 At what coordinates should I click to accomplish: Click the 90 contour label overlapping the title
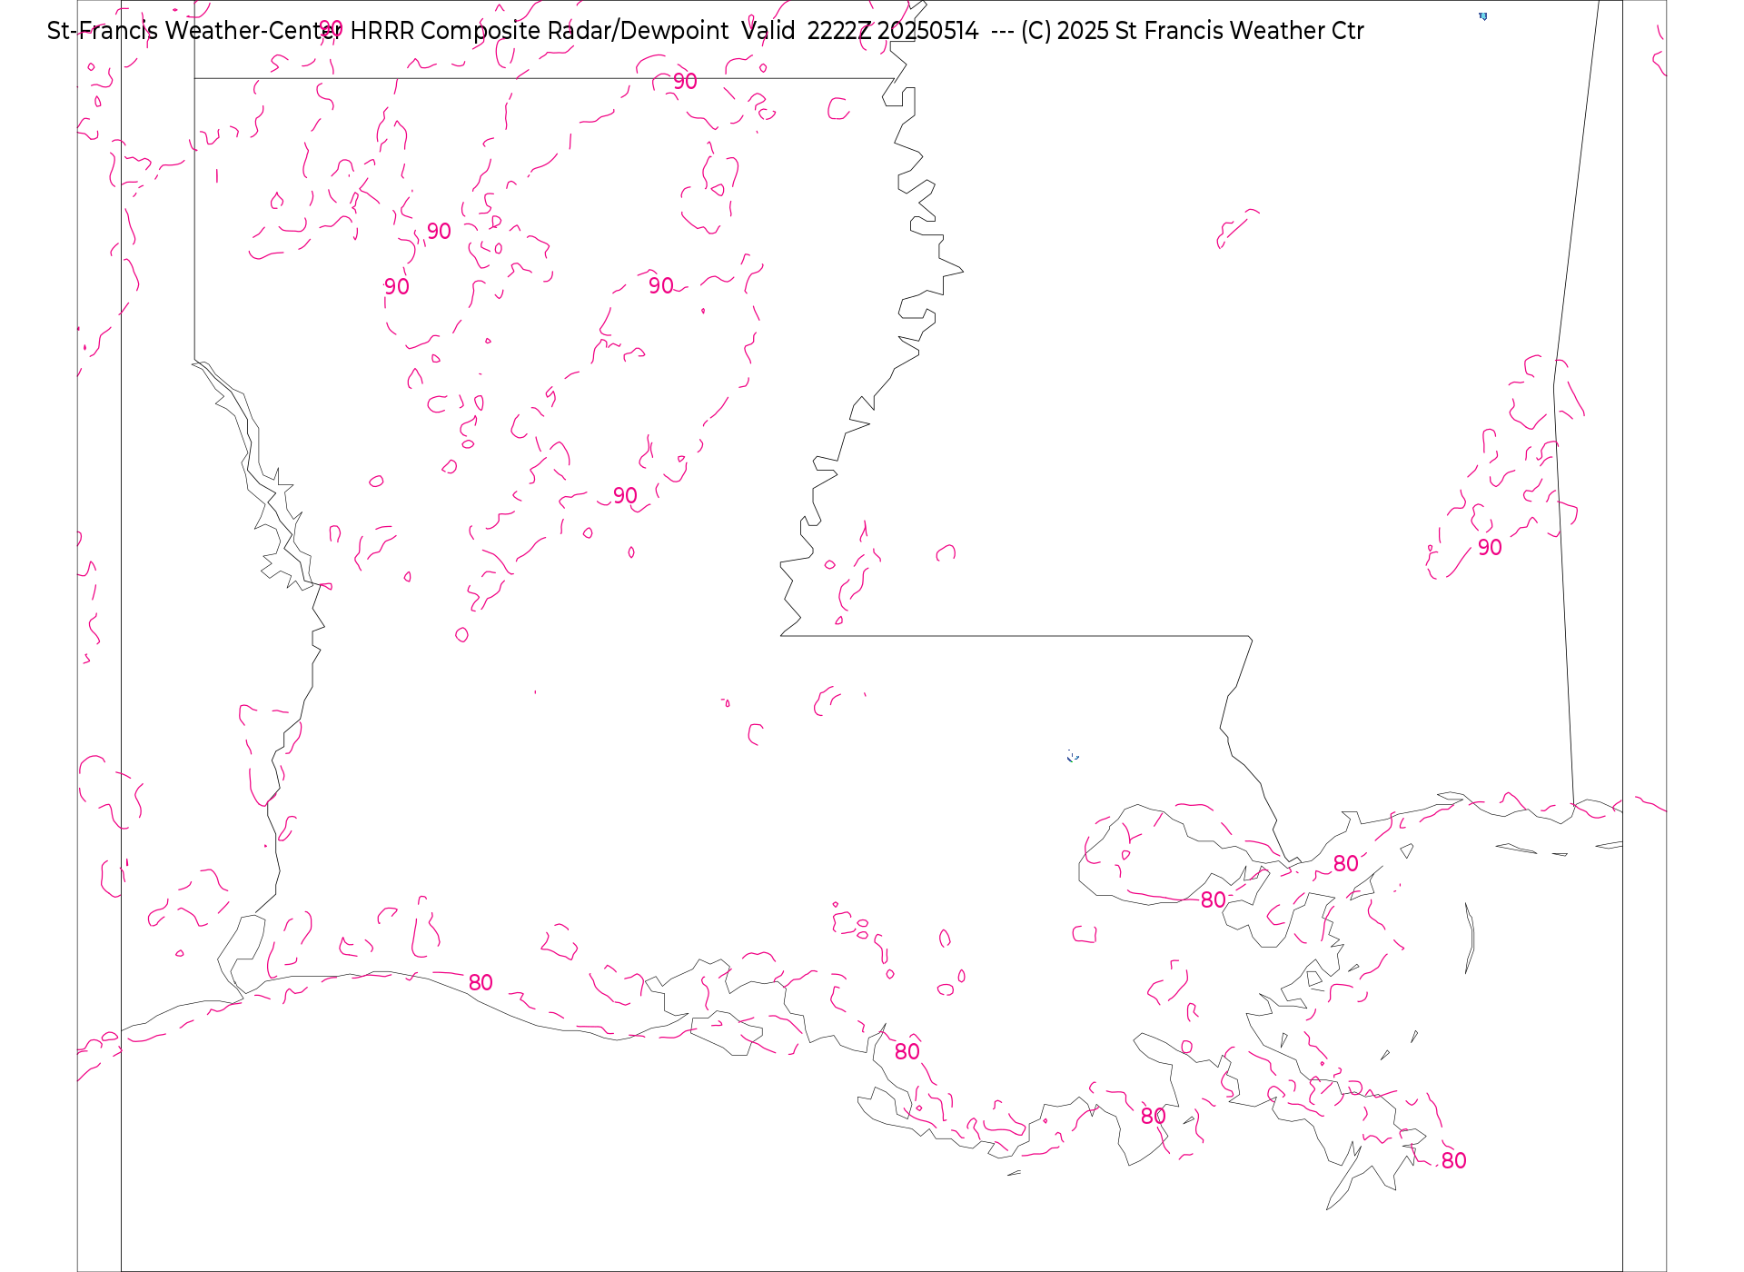pos(331,29)
